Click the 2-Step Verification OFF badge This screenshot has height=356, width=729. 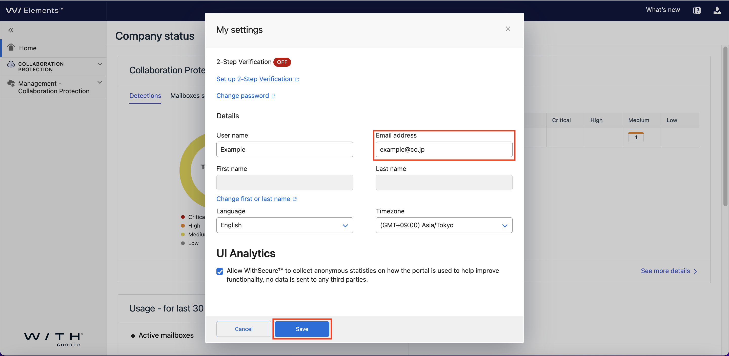tap(282, 62)
